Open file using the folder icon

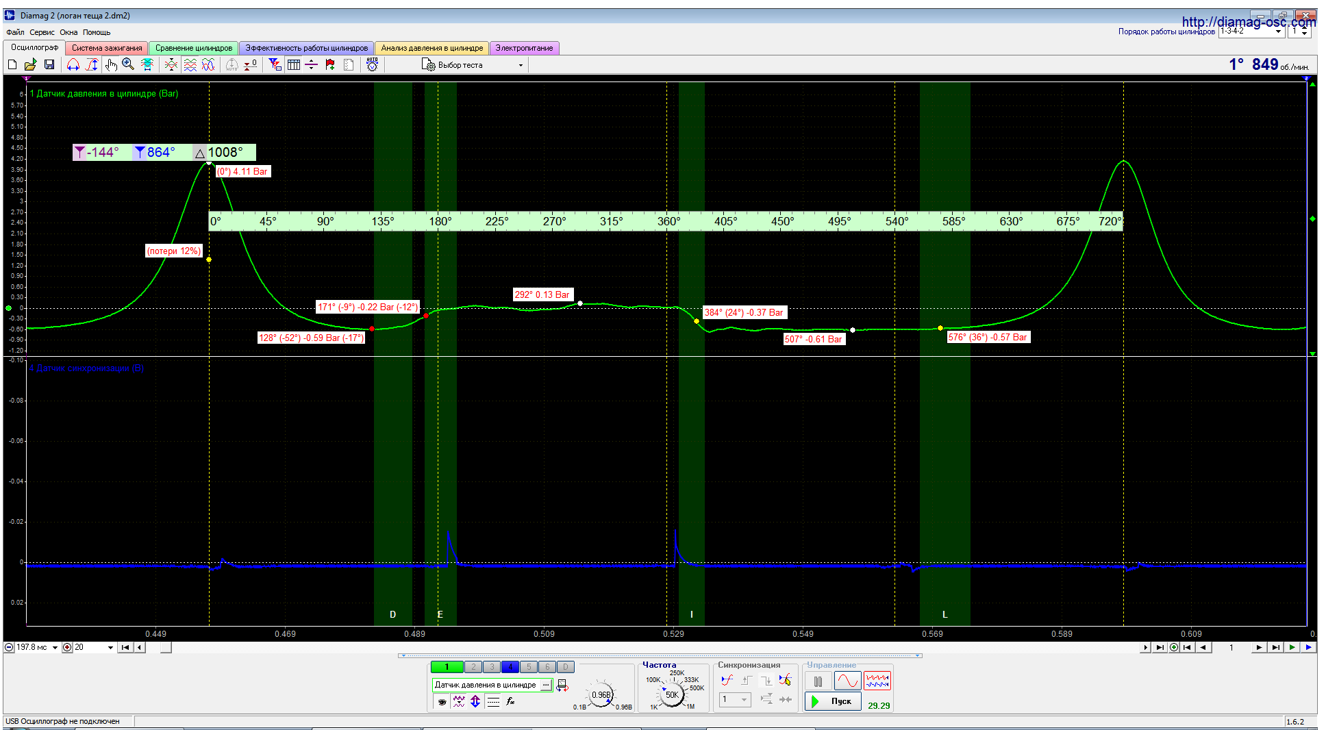point(30,64)
